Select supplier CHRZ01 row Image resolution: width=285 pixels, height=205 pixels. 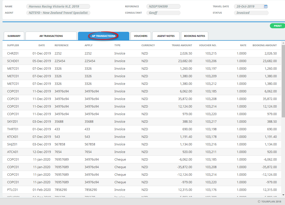[142, 54]
